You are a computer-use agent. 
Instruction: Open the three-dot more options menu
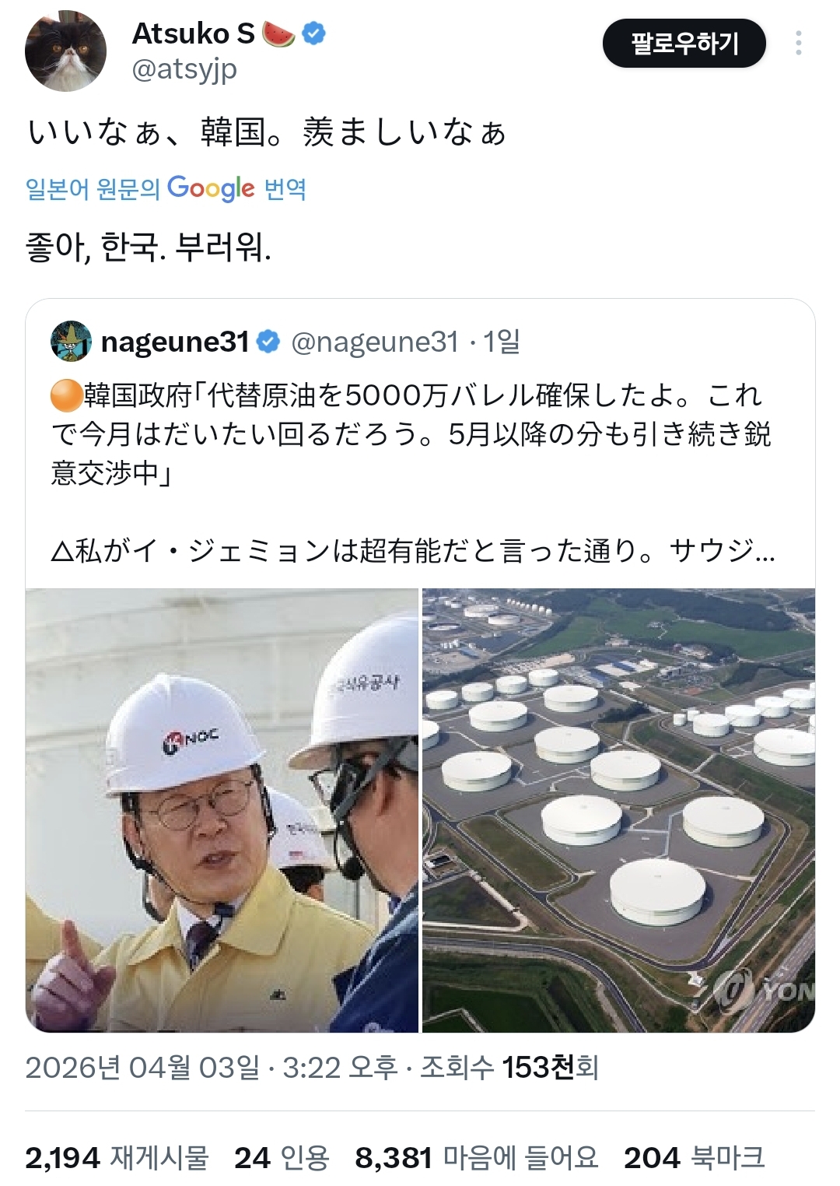(798, 43)
